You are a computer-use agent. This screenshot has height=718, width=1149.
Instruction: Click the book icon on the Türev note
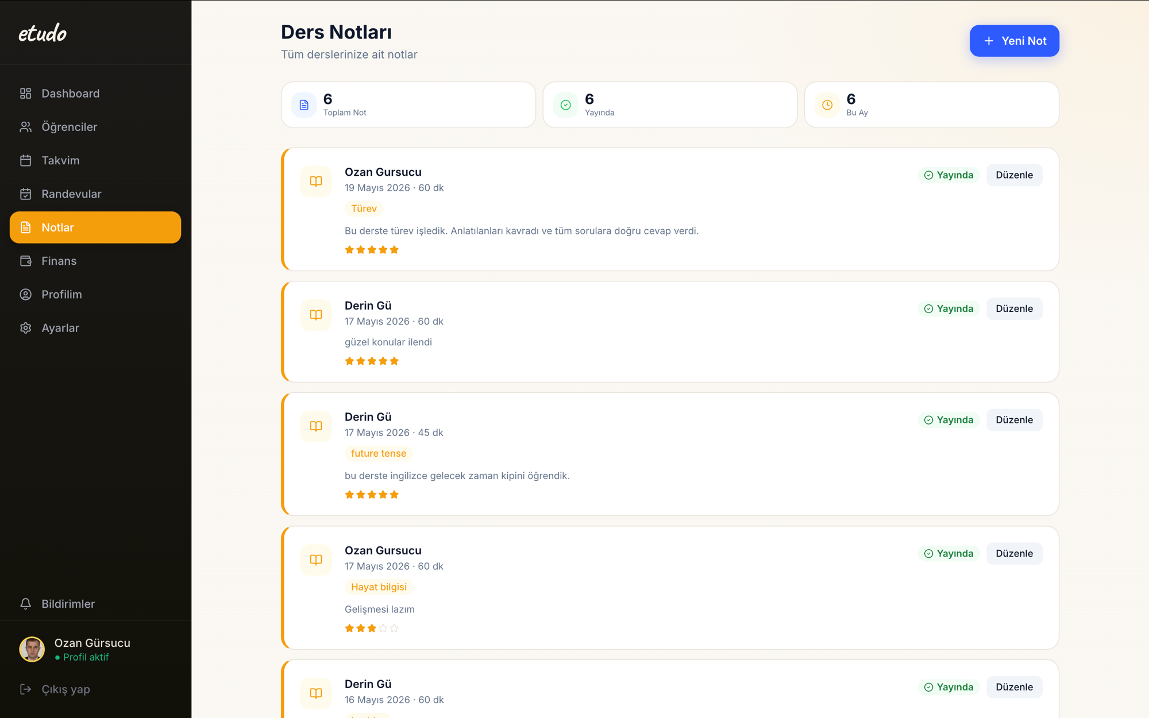pos(316,182)
